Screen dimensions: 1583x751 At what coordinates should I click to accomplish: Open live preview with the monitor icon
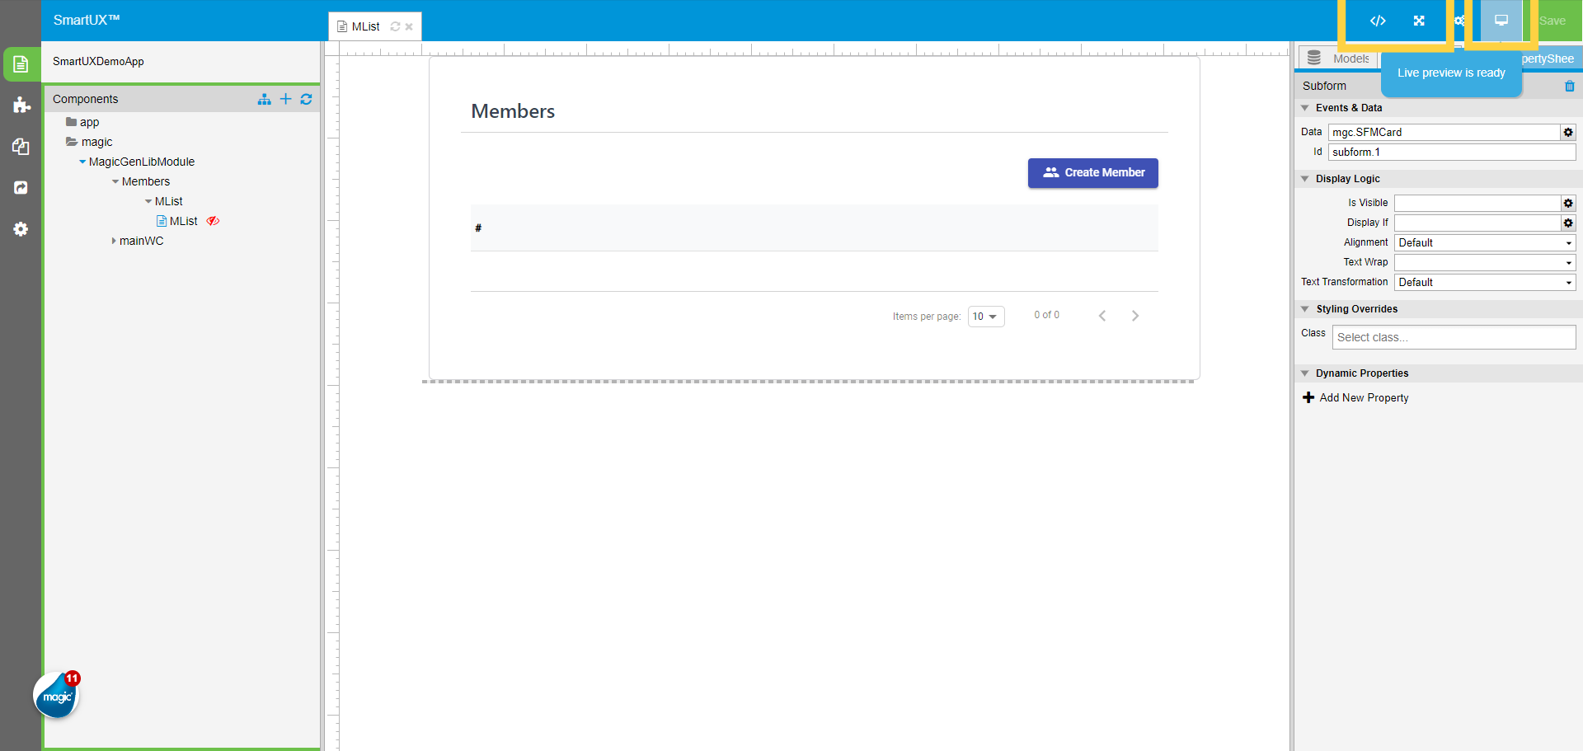pyautogui.click(x=1501, y=21)
